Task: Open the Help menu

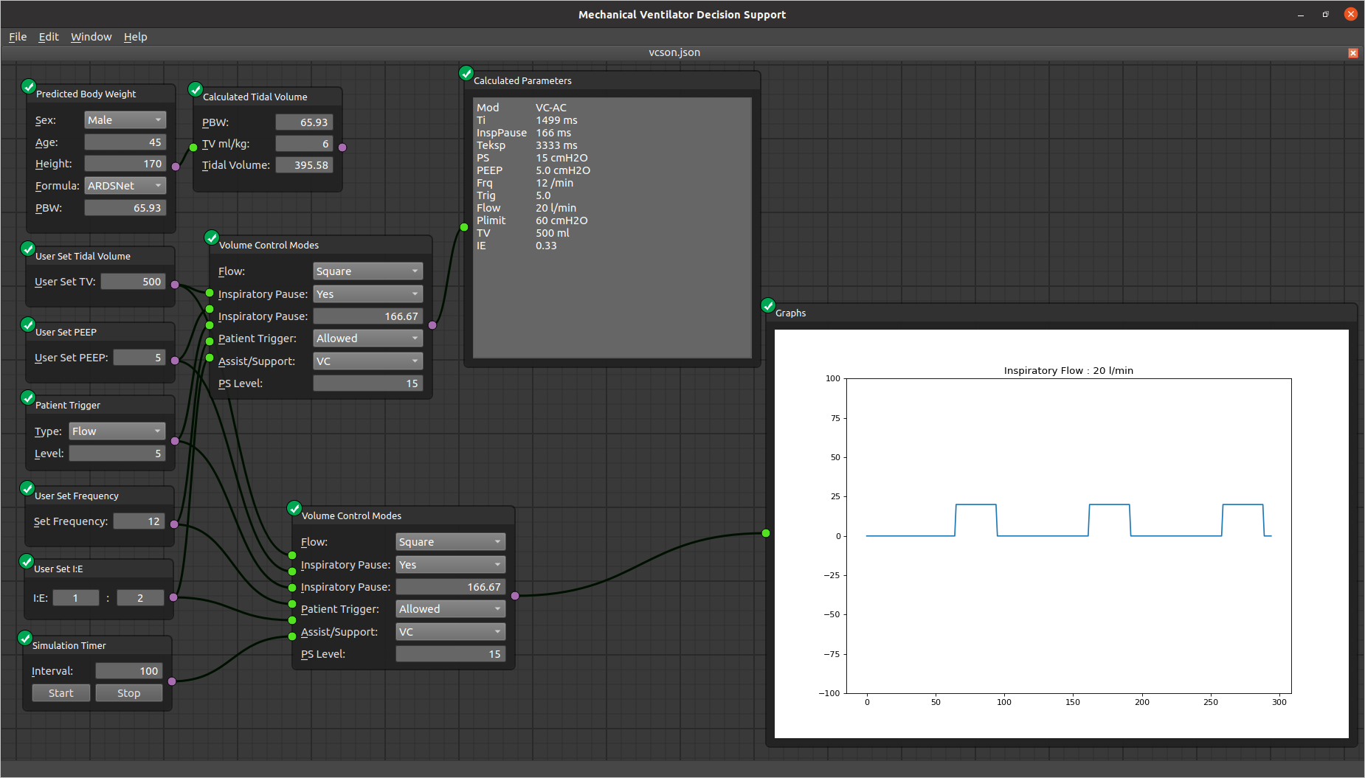Action: (136, 37)
